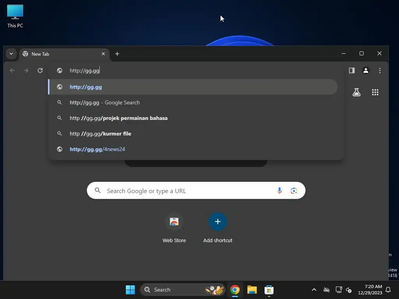Toggle the Chrome side panel
The image size is (399, 299).
(352, 70)
